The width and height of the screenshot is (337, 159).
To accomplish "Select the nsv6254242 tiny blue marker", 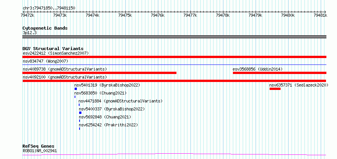I will [x=80, y=129].
